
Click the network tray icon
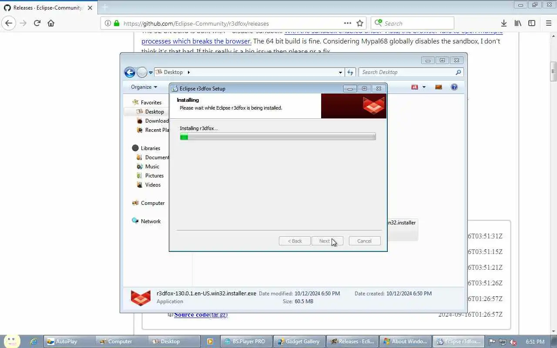click(503, 342)
